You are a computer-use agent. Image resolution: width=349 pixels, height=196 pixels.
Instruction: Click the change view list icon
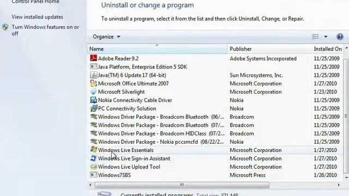(315, 36)
